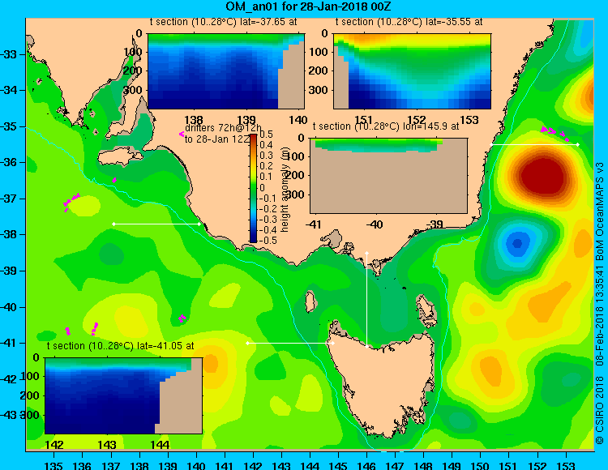Click the latitude axis label -35
This screenshot has width=608, height=470.
coord(9,126)
